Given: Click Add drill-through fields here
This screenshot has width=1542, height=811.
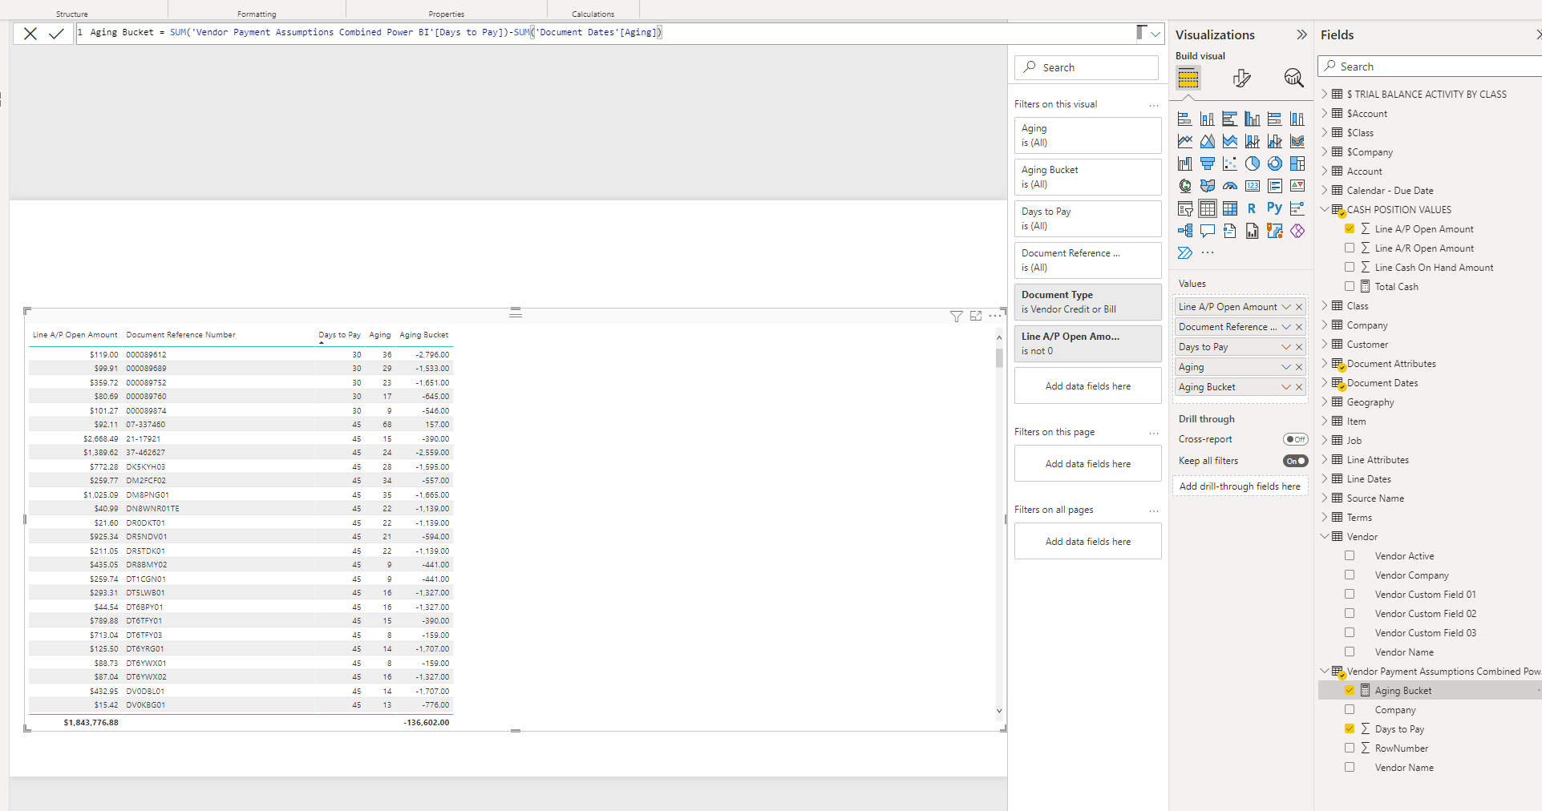Looking at the screenshot, I should click(1240, 486).
